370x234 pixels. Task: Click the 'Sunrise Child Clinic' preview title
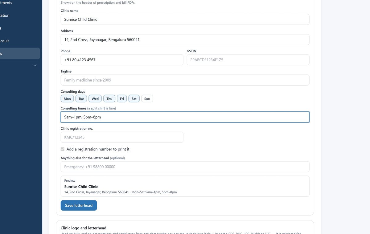click(81, 187)
